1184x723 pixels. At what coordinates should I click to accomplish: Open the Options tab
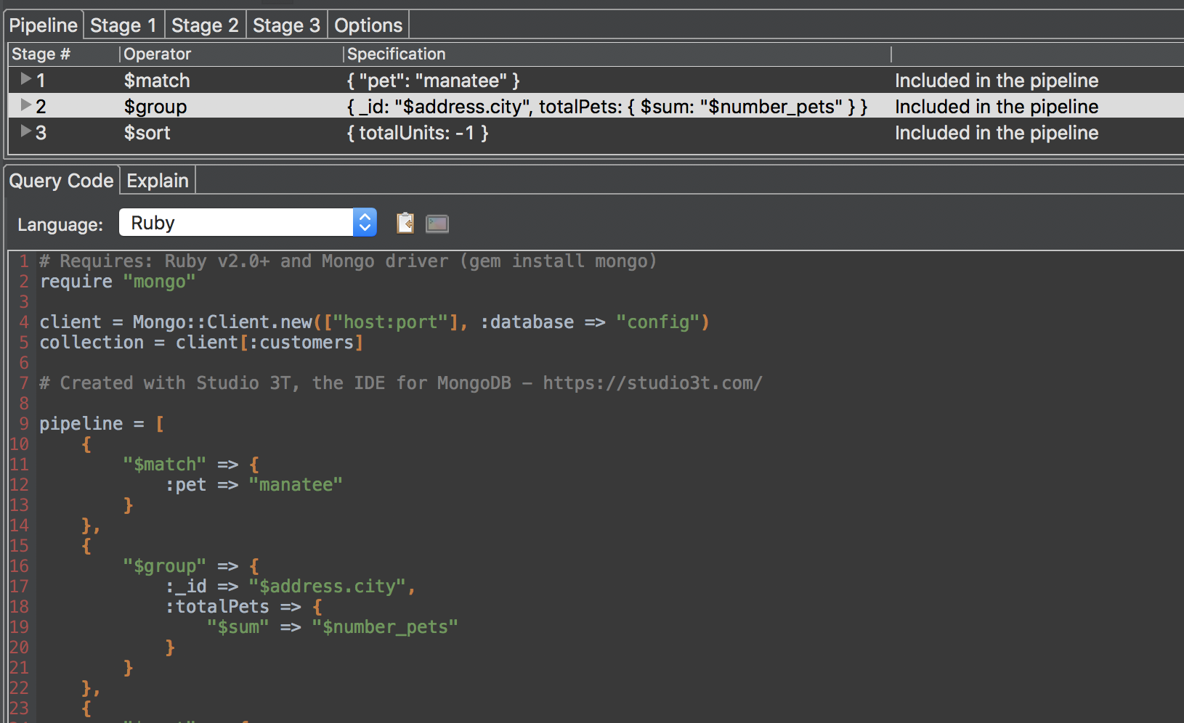tap(368, 24)
